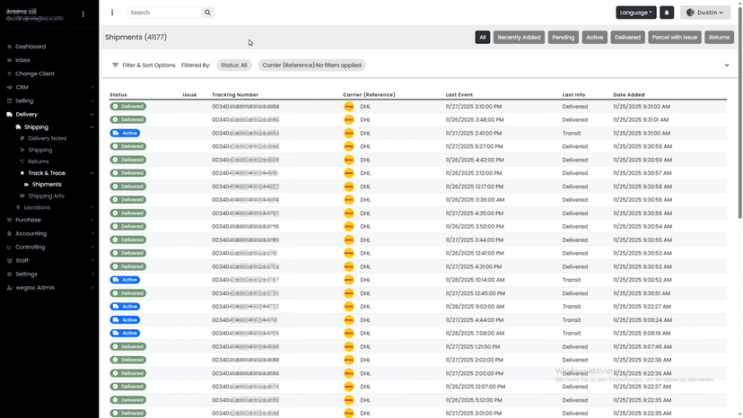The width and height of the screenshot is (743, 418).
Task: Click the Returns sidebar icon
Action: coord(22,161)
